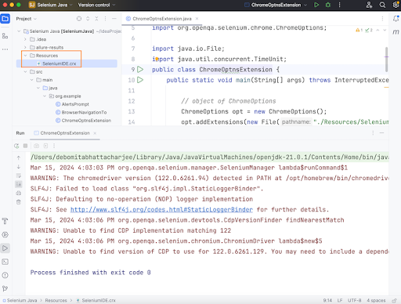Toggle soft-wrap in console
The image size is (401, 304).
coord(19,176)
